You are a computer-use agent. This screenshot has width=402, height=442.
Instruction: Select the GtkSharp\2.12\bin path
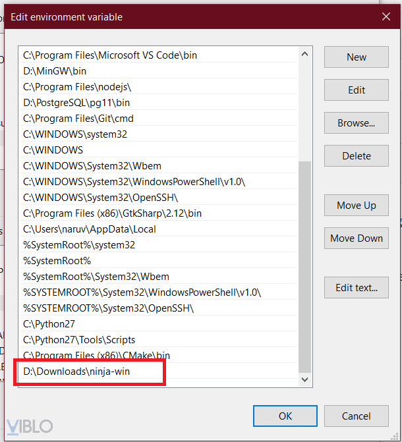point(158,213)
